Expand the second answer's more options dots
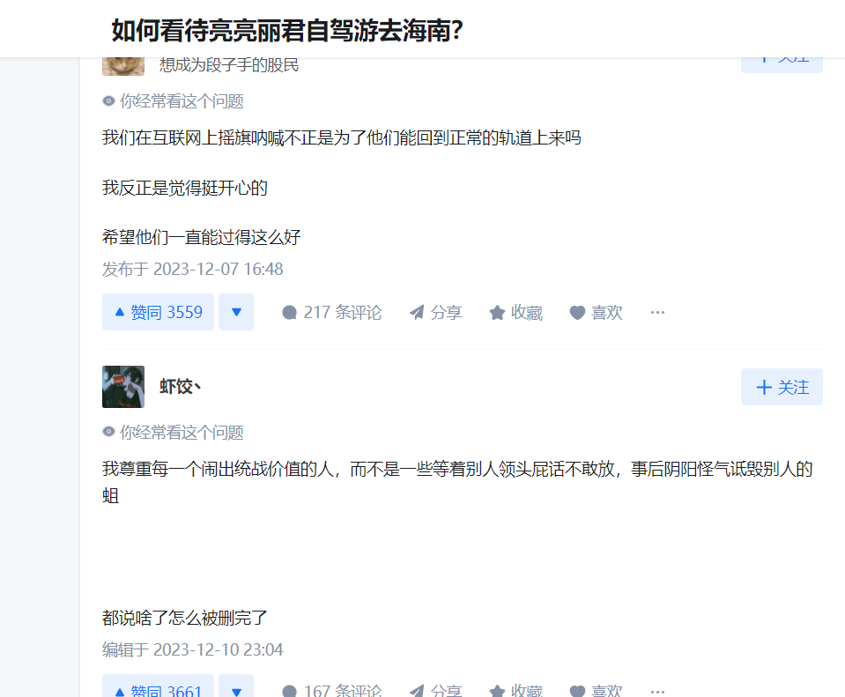The width and height of the screenshot is (845, 697). pos(657,691)
